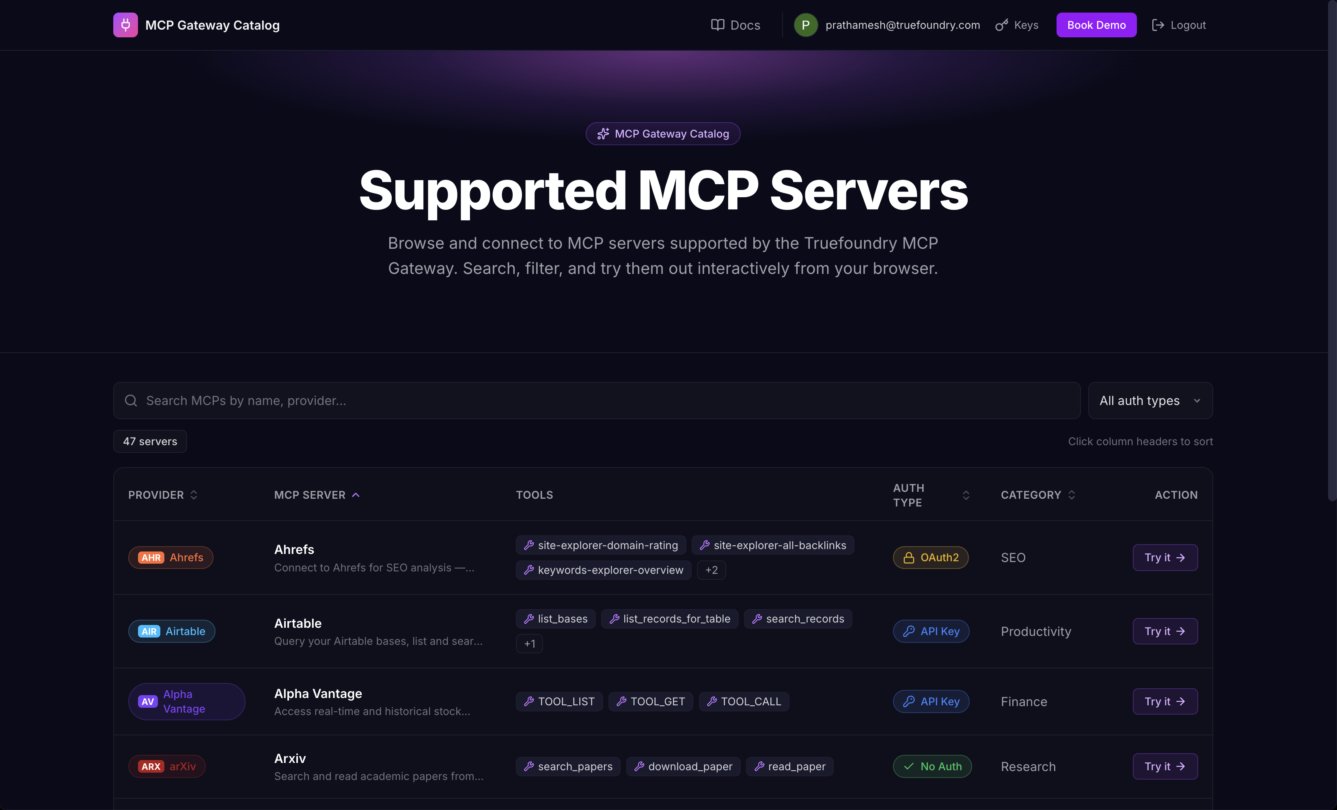Click the key icon in Airtable's API Key badge
The image size is (1337, 810).
pos(909,631)
